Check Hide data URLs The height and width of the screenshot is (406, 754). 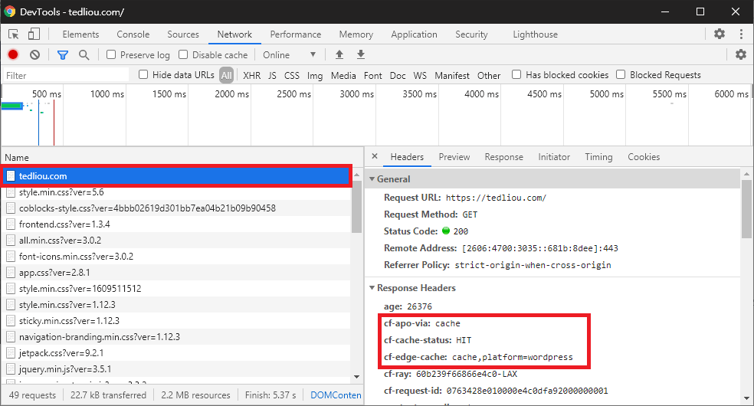[x=143, y=74]
